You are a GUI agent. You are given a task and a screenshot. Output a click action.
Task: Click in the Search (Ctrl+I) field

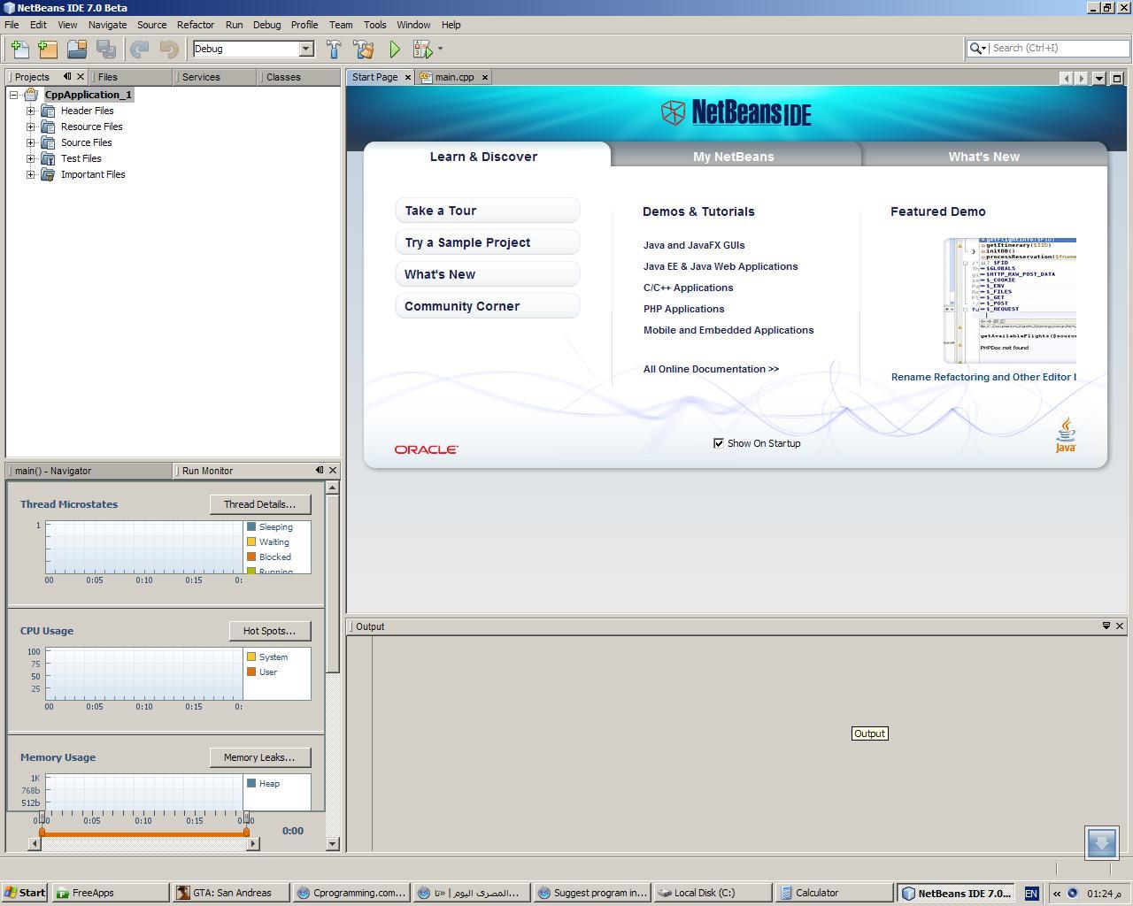[x=1059, y=49]
